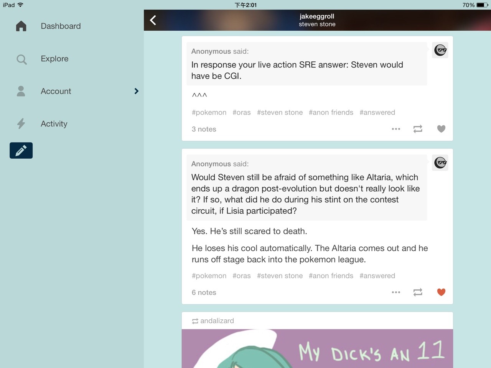Click the Dashboard home icon

click(x=21, y=26)
